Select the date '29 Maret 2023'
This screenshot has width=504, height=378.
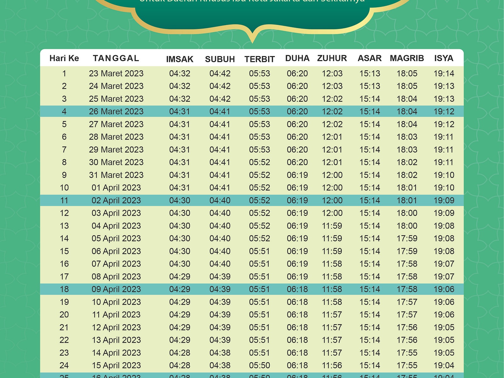click(116, 150)
